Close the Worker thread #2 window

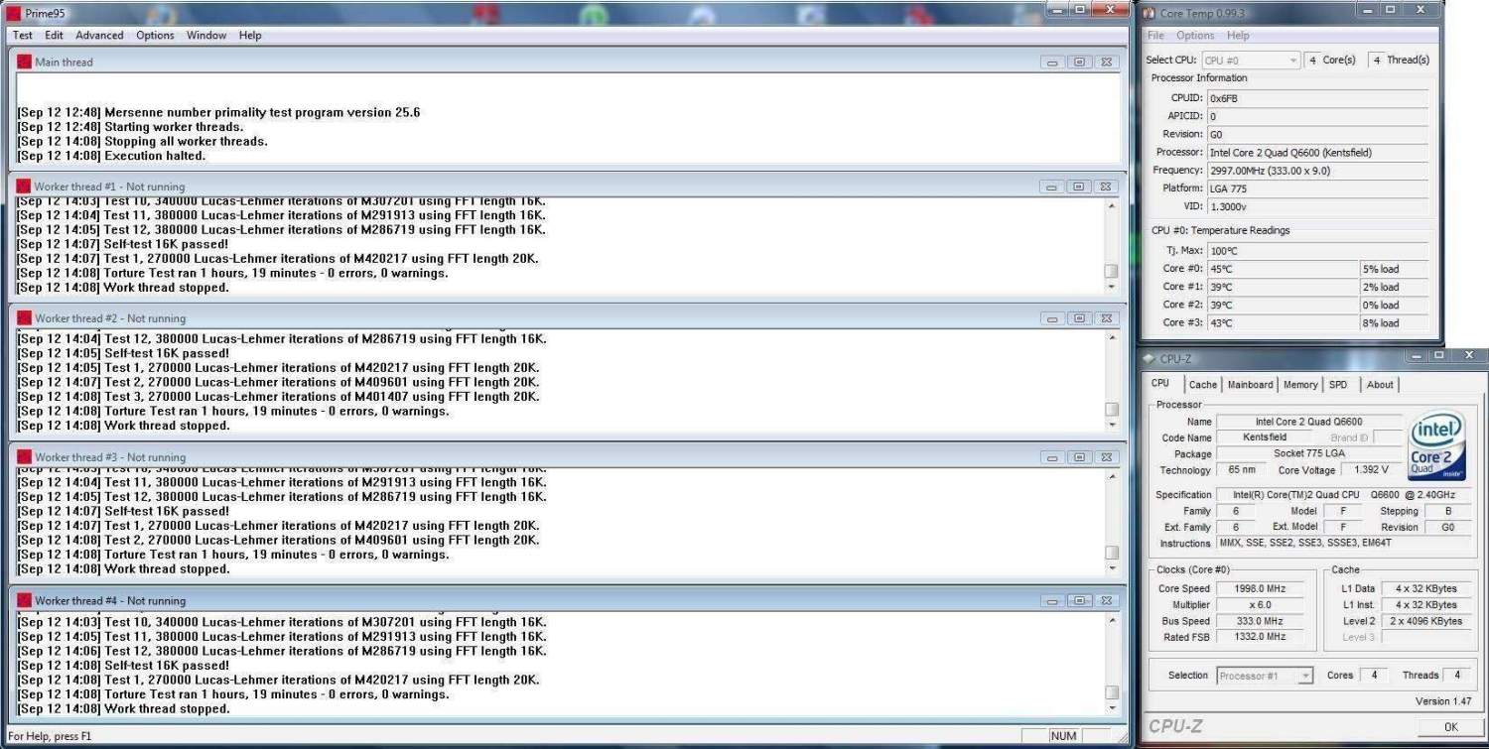tap(1105, 318)
